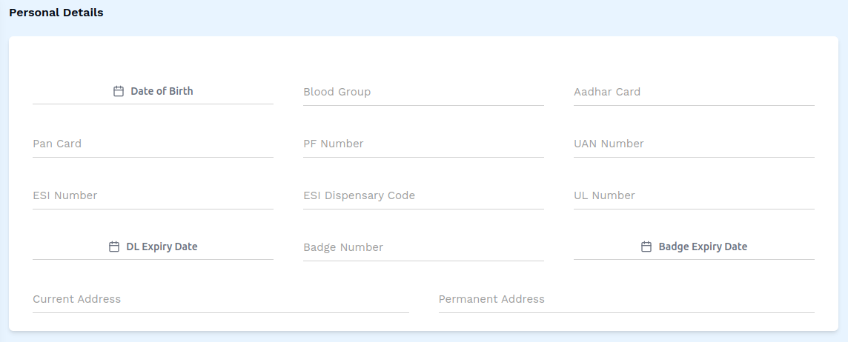The height and width of the screenshot is (342, 848).
Task: Open the Date of Birth picker label
Action: [162, 92]
